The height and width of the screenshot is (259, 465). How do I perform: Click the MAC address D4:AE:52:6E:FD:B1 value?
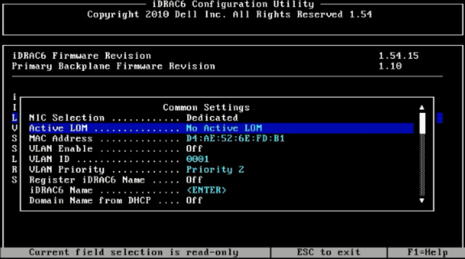coord(235,139)
